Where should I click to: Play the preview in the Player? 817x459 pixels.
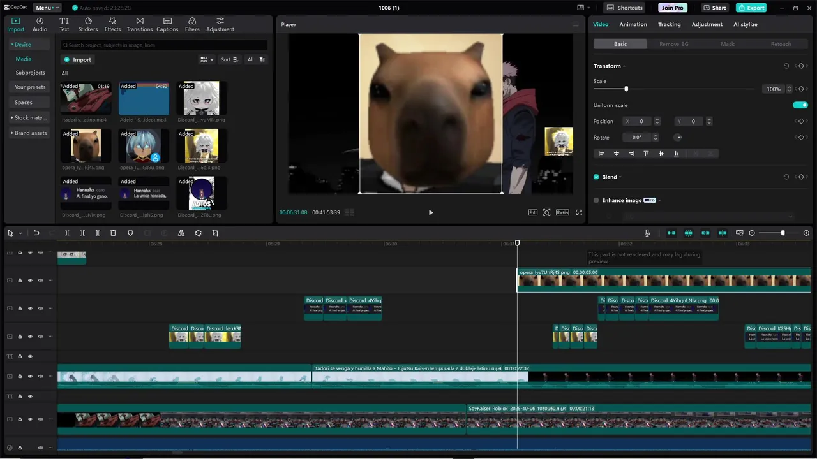pyautogui.click(x=431, y=212)
